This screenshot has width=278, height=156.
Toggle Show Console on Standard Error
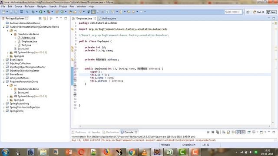pyautogui.click(x=243, y=132)
